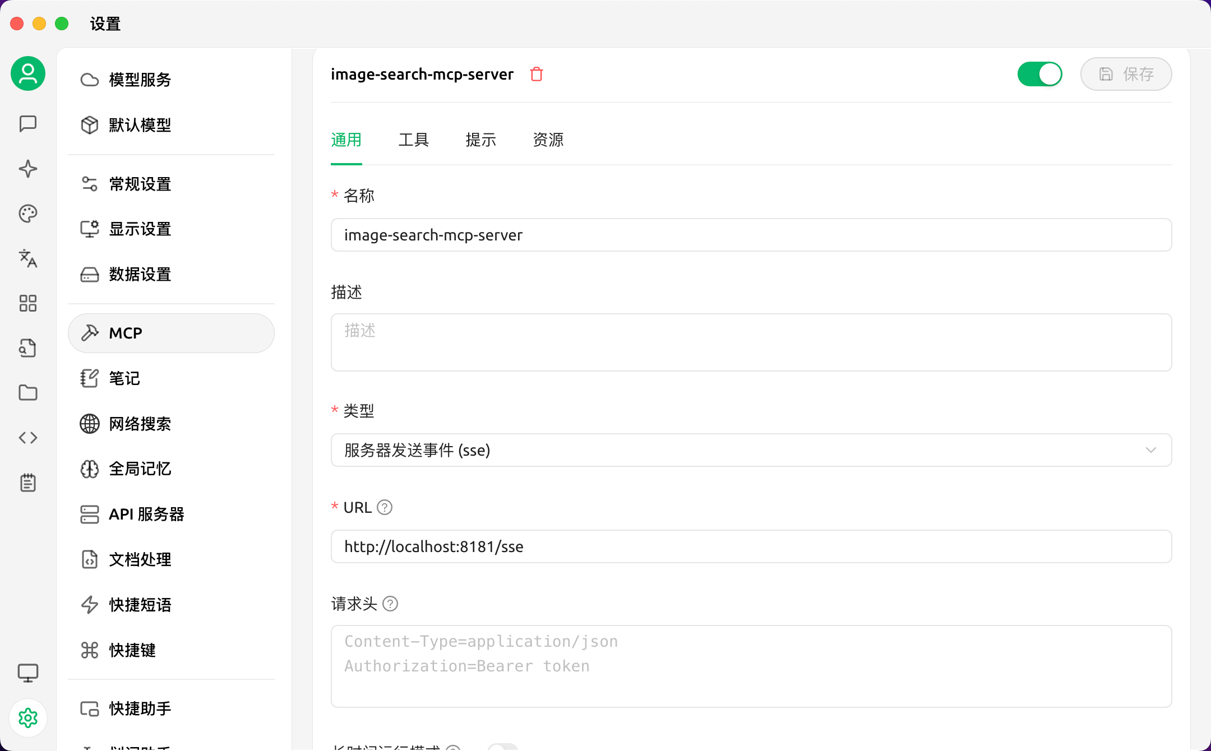This screenshot has width=1211, height=751.
Task: Click the 请求头 text area
Action: 751,666
